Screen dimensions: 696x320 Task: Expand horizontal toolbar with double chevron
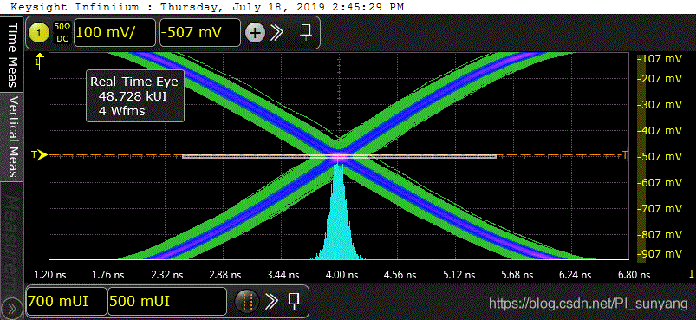[x=271, y=302]
